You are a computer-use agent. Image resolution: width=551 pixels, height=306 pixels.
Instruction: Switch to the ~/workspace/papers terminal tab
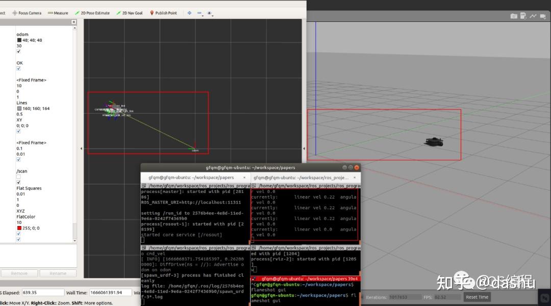point(191,178)
